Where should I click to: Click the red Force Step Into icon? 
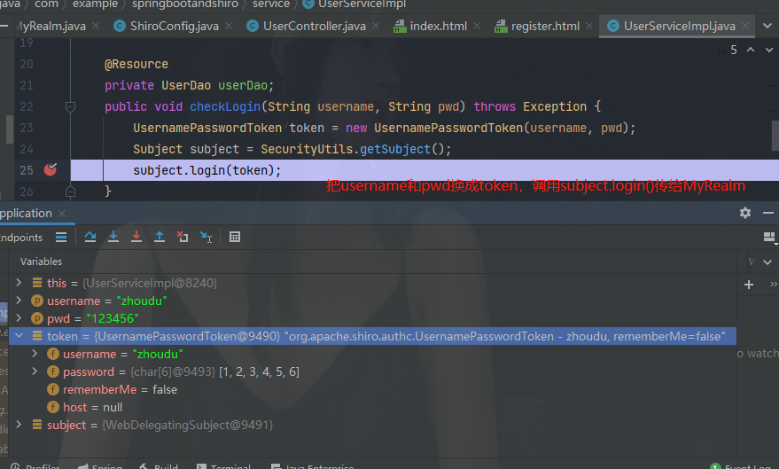pos(136,237)
